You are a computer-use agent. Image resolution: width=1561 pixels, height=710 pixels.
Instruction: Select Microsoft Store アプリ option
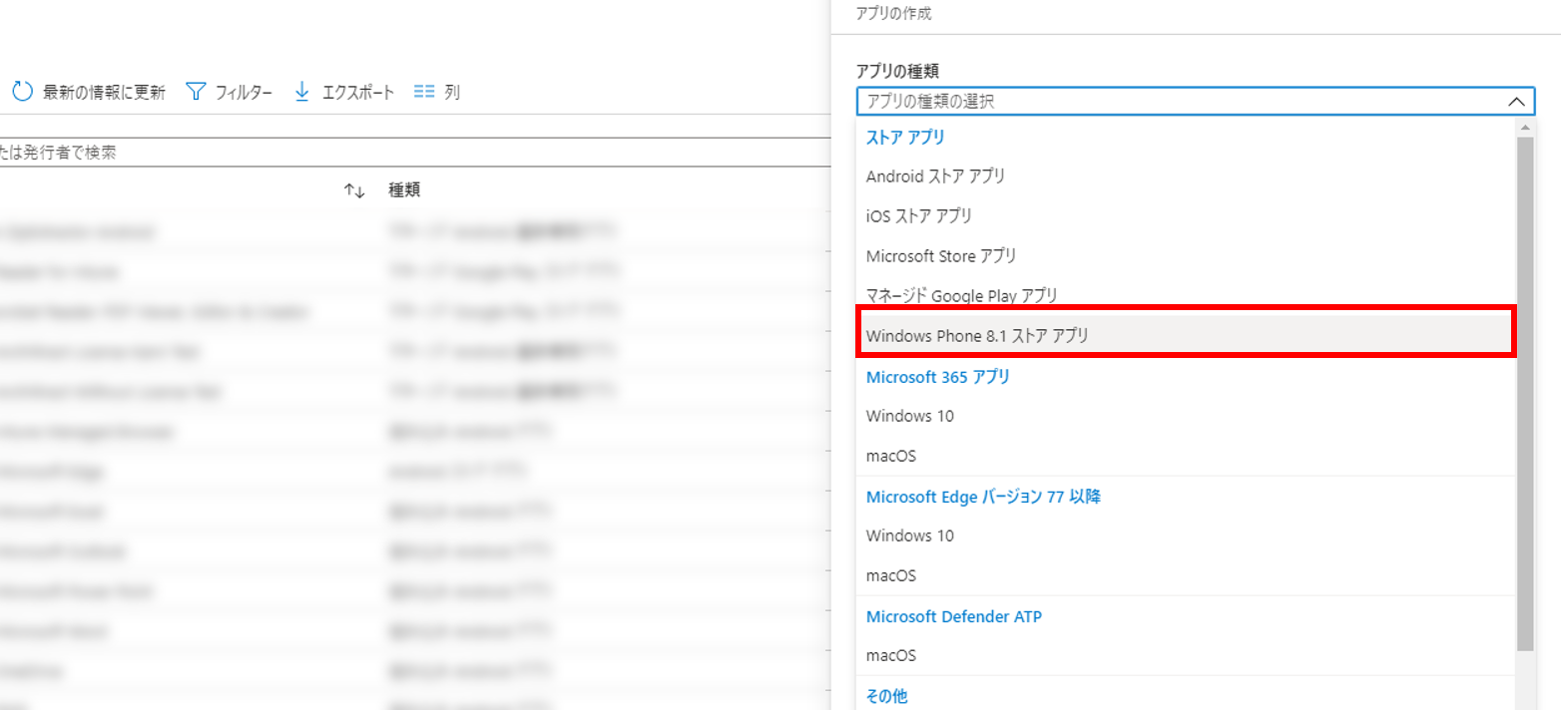941,256
